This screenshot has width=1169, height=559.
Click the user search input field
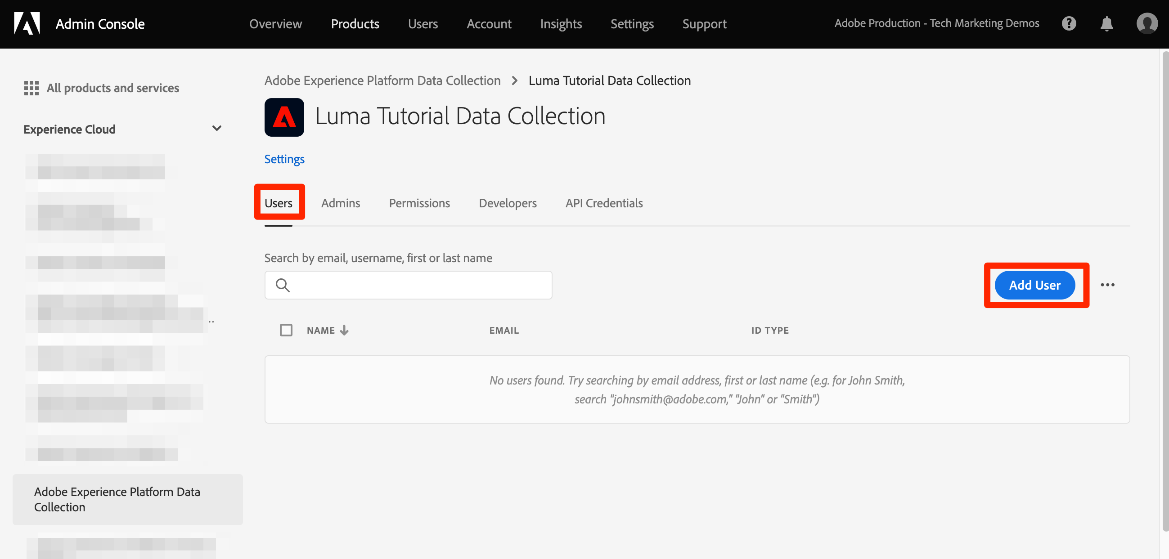408,285
